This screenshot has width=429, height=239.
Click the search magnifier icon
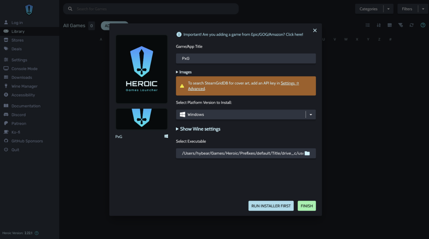coord(70,9)
